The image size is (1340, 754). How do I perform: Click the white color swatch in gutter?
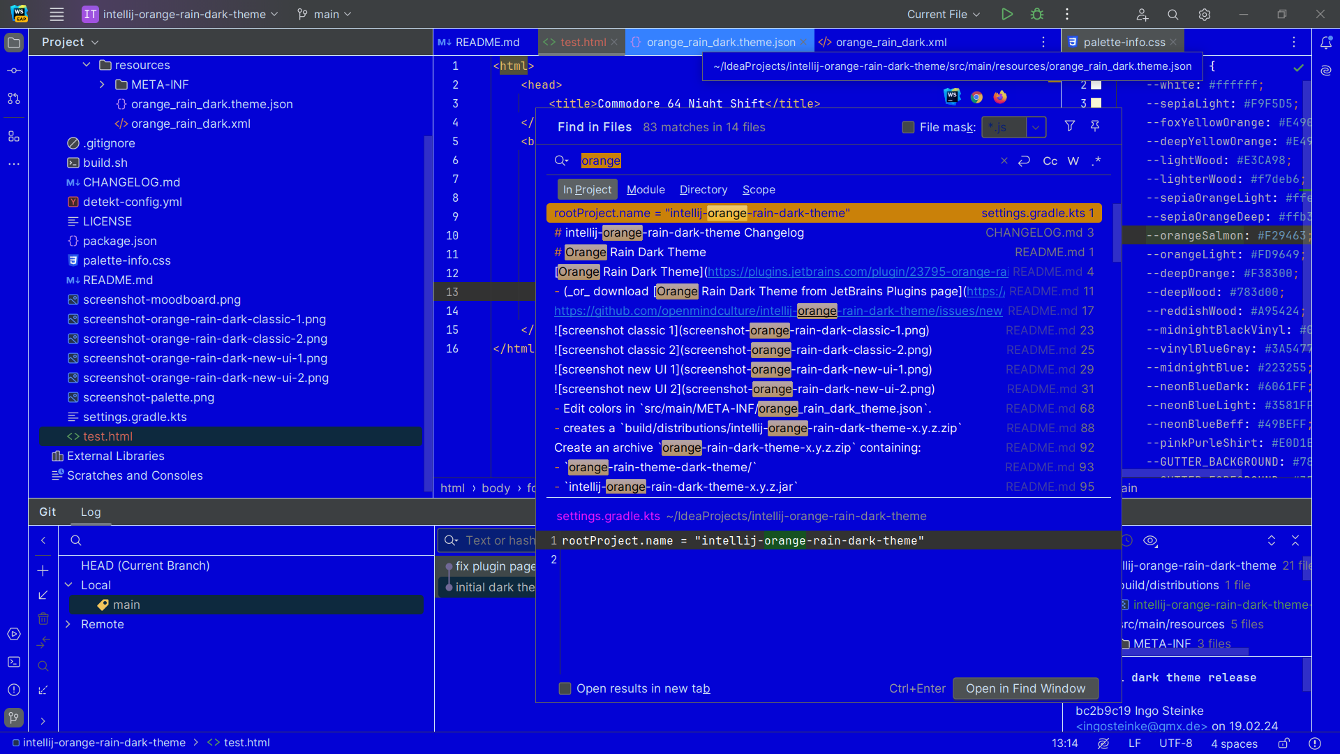1096,84
